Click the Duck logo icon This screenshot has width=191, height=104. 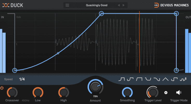pyautogui.click(x=6, y=5)
